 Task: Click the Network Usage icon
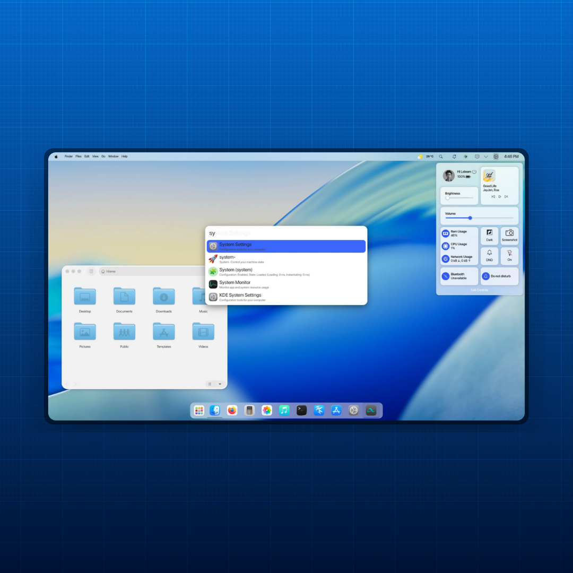[x=446, y=259]
